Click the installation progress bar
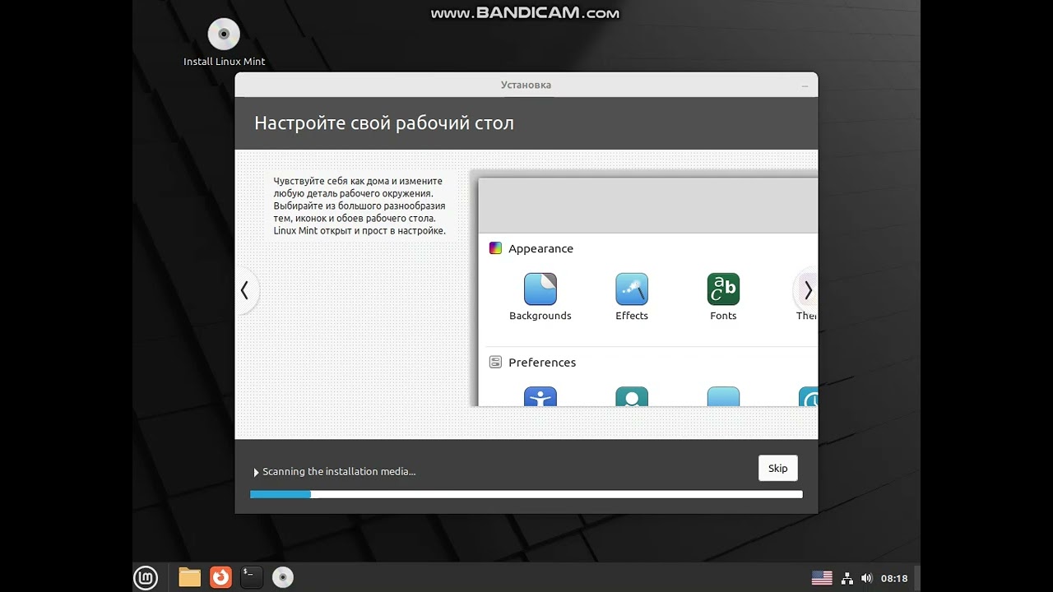Viewport: 1053px width, 592px height. coord(526,494)
